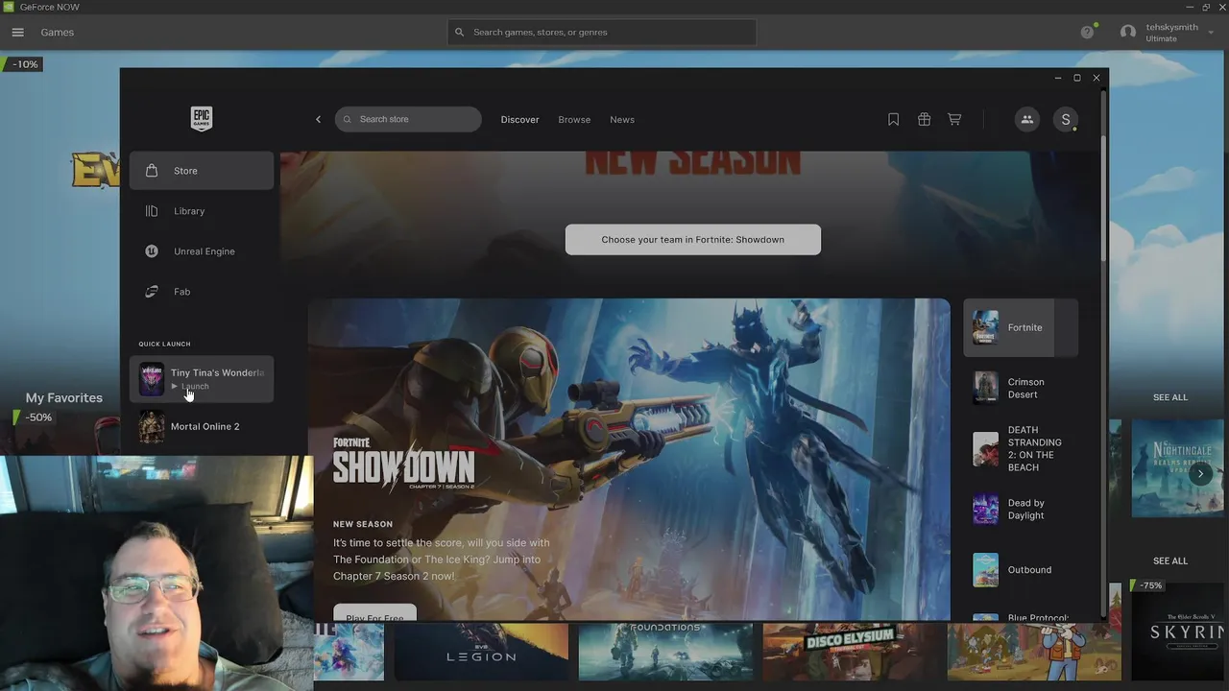This screenshot has width=1229, height=691.
Task: Go back with the Epic back arrow
Action: pyautogui.click(x=319, y=119)
